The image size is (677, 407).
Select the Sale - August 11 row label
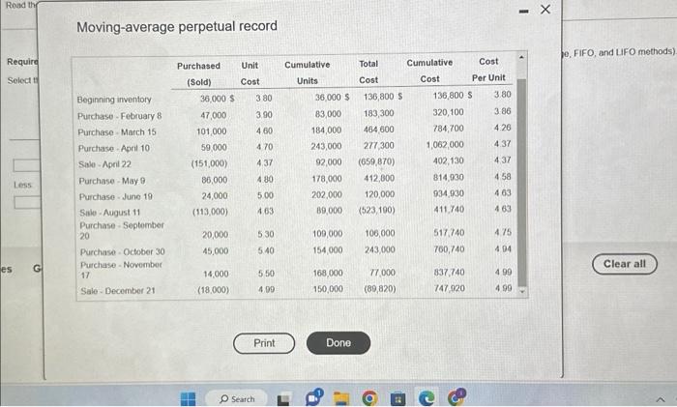pos(110,213)
